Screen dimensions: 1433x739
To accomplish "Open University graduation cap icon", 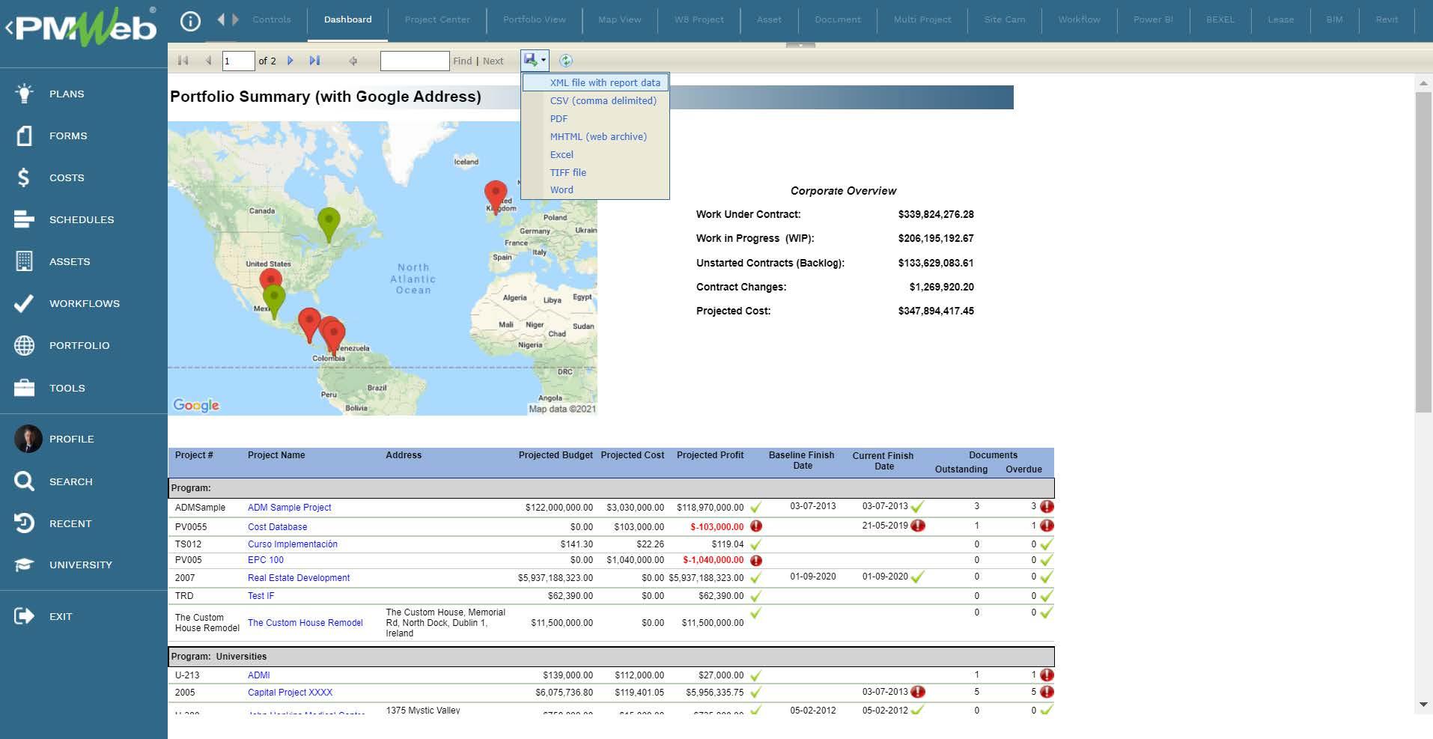I will [x=24, y=565].
